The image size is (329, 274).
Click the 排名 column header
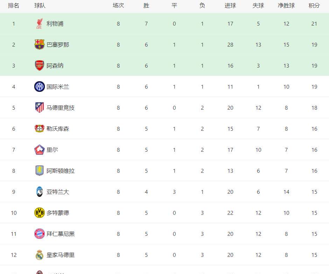tap(14, 6)
